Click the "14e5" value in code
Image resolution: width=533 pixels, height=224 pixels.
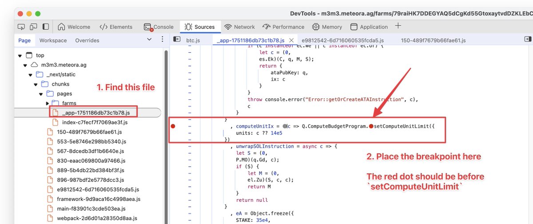tap(276, 133)
